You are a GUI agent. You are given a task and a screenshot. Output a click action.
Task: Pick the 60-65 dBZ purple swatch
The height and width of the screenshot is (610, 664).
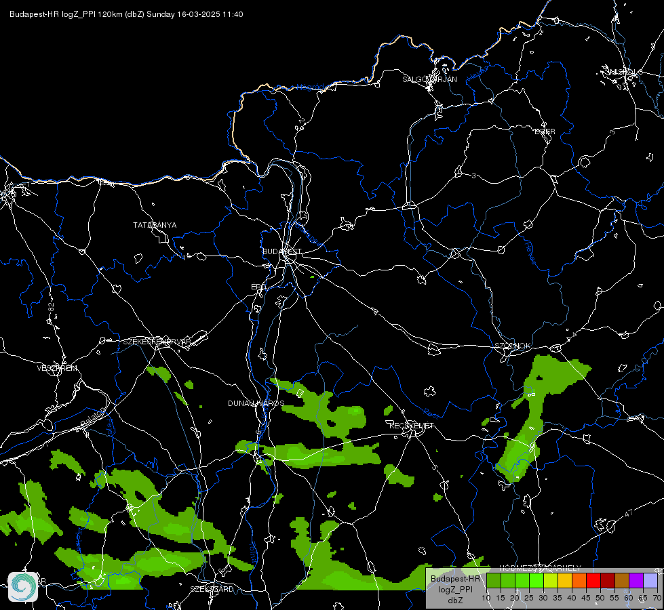[x=636, y=580]
